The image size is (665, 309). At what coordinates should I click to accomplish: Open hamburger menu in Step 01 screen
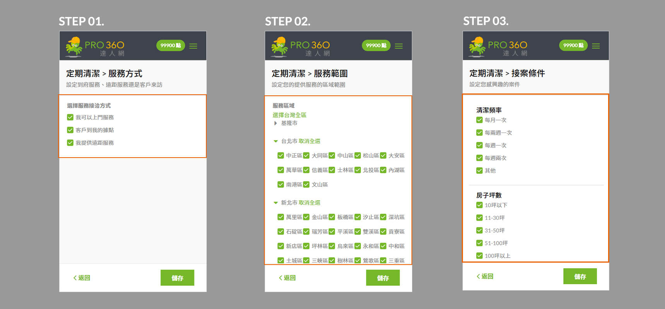click(193, 46)
